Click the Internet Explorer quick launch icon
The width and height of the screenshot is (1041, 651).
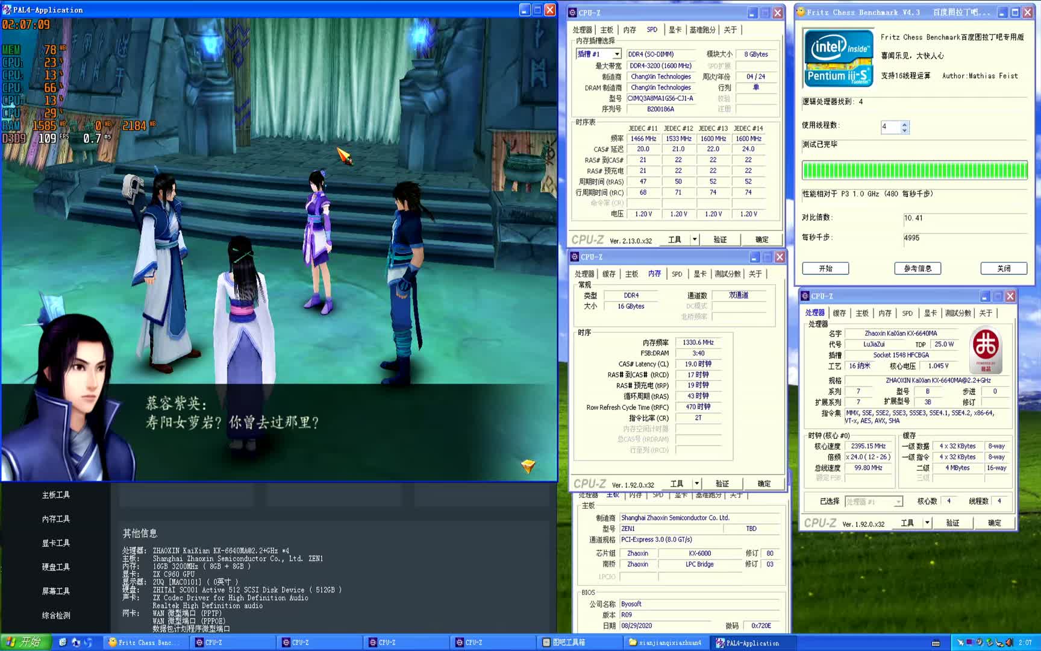[63, 643]
